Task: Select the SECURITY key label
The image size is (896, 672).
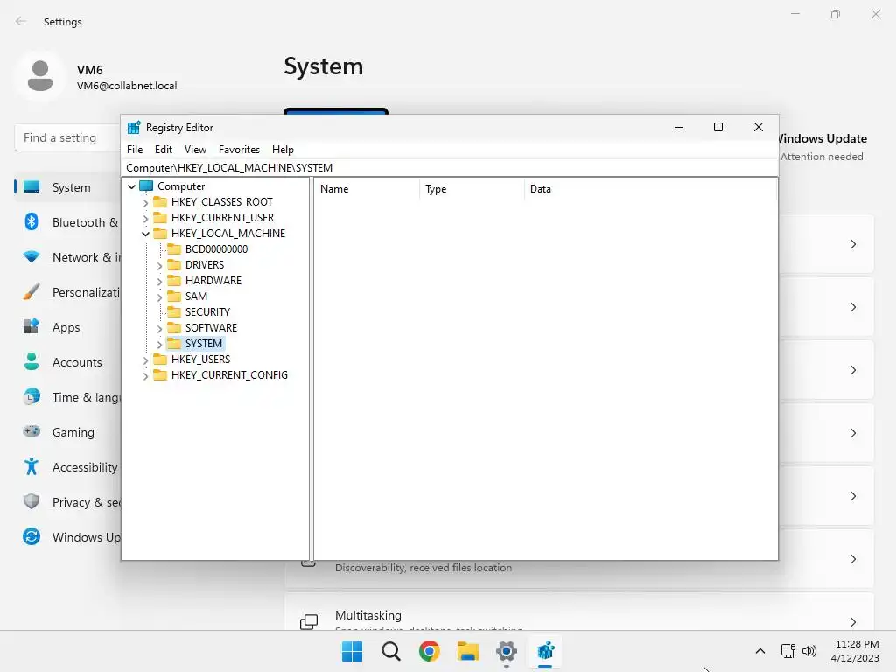Action: pyautogui.click(x=207, y=312)
